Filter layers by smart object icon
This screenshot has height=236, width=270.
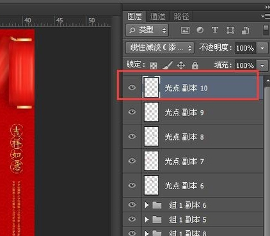pyautogui.click(x=245, y=30)
